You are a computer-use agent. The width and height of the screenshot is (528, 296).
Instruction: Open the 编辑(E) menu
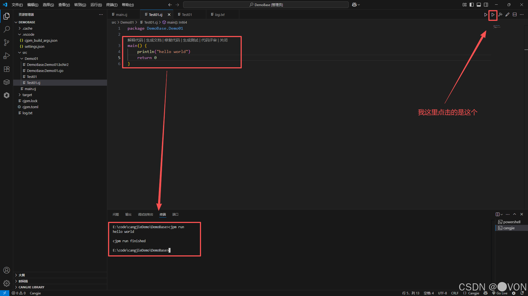[x=33, y=5]
